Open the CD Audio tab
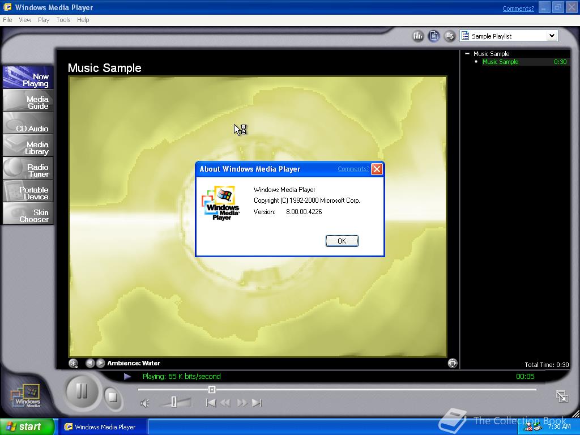The height and width of the screenshot is (435, 580). [x=28, y=123]
